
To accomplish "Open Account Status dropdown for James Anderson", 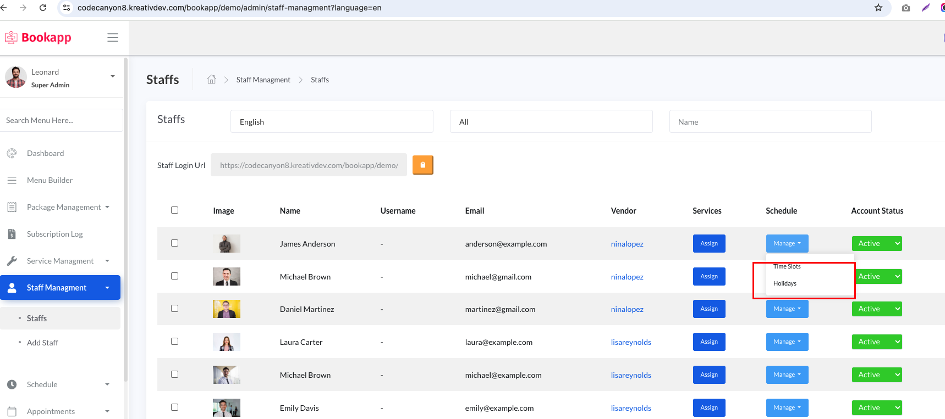I will [877, 243].
